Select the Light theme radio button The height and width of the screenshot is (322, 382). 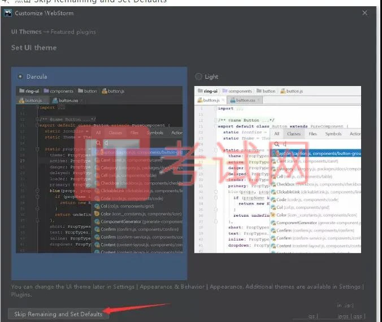(x=199, y=77)
